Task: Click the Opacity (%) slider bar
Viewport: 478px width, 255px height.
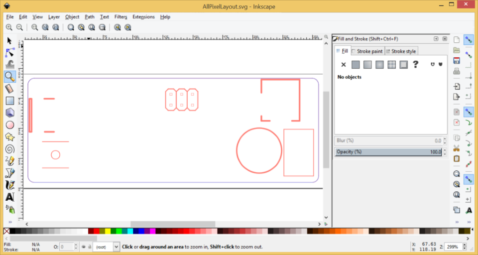Action: pos(388,152)
